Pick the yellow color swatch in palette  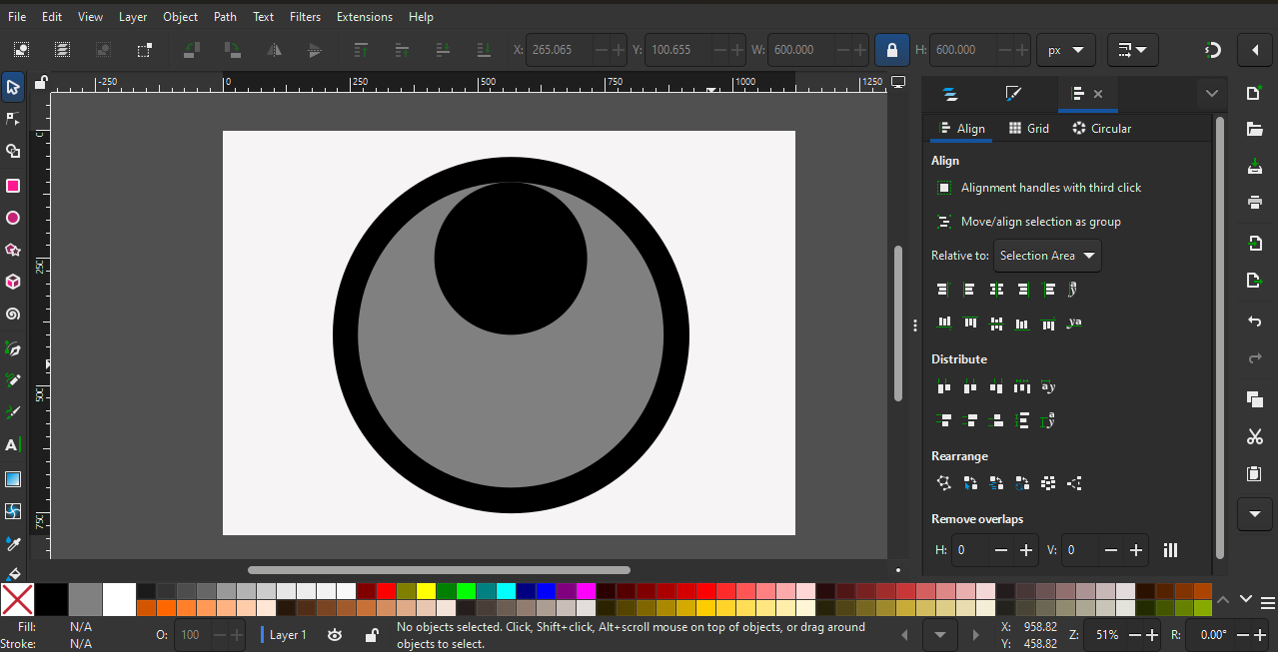click(426, 591)
